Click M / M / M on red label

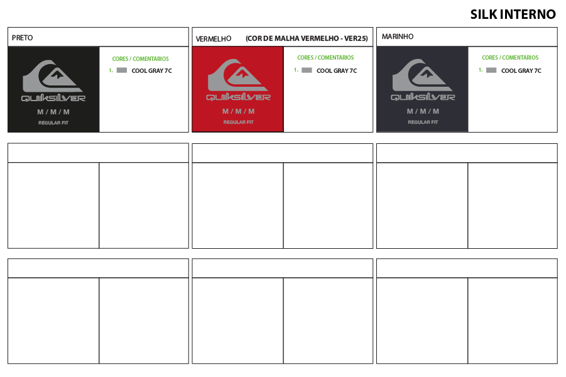click(x=238, y=111)
